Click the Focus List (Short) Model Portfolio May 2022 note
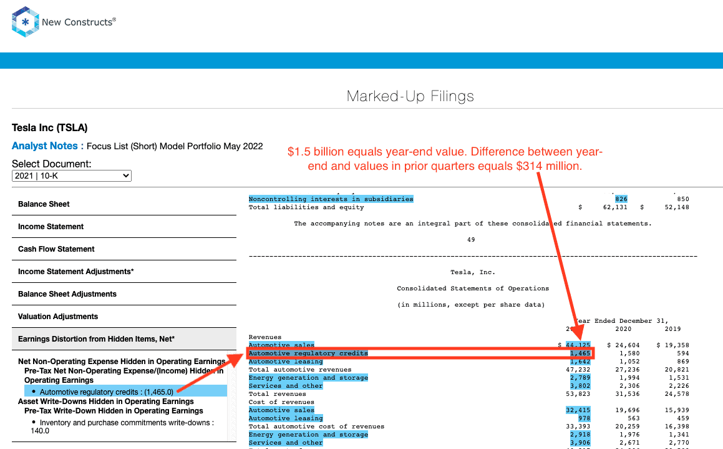 (175, 146)
